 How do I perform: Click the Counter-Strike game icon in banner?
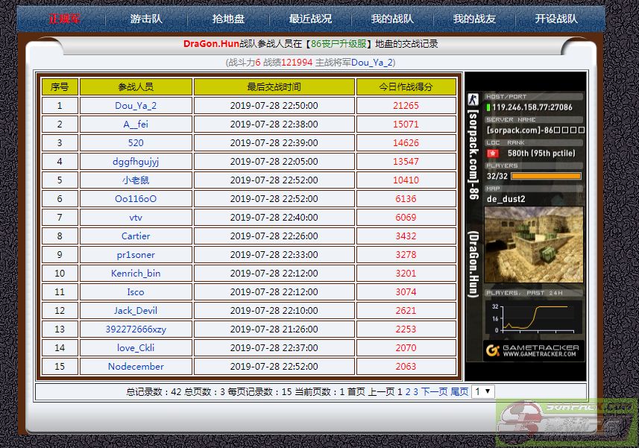(x=472, y=98)
